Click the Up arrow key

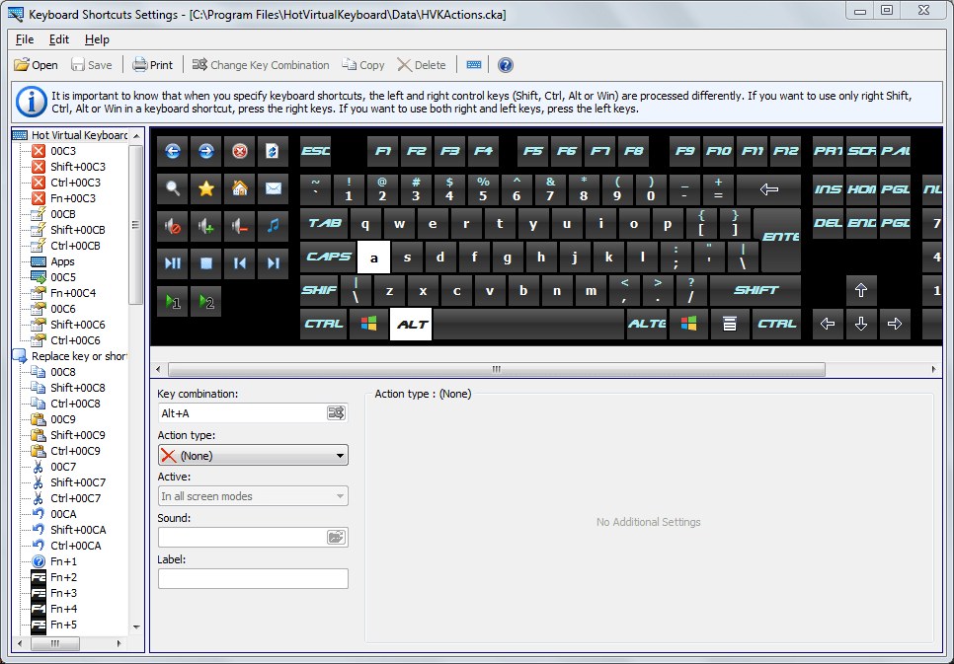point(861,291)
